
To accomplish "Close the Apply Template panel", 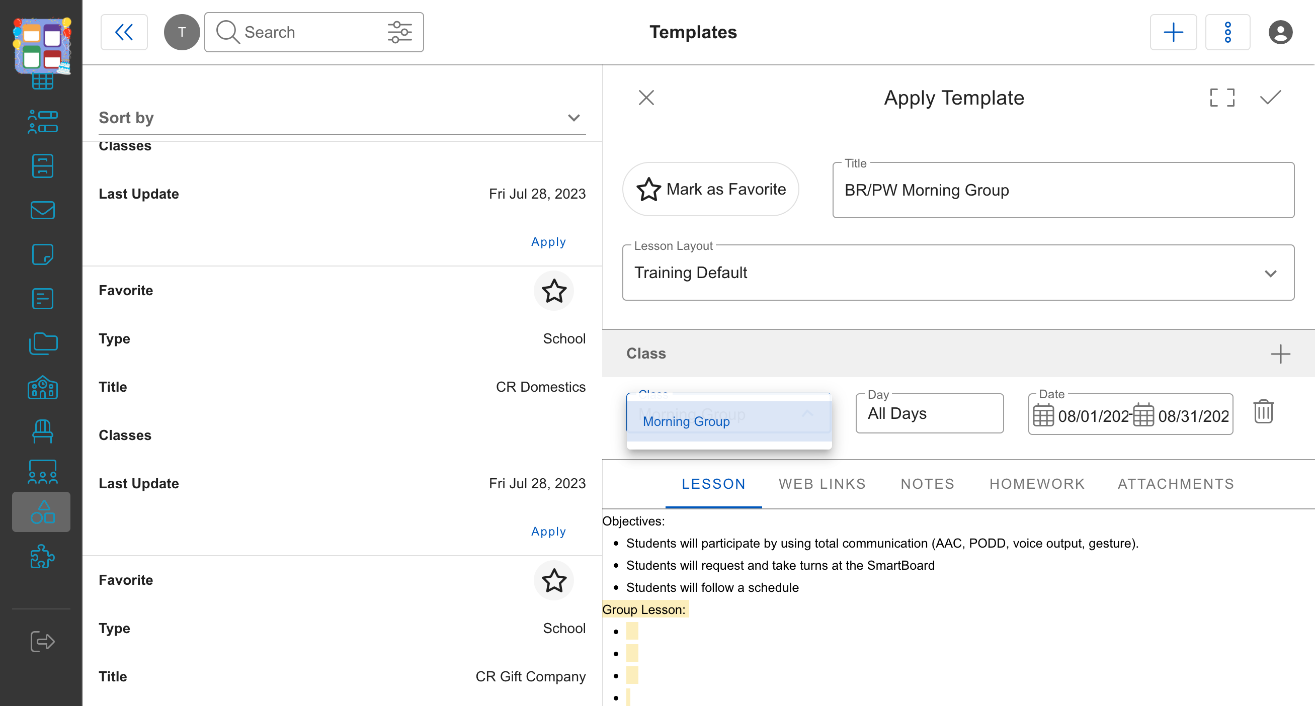I will 646,98.
